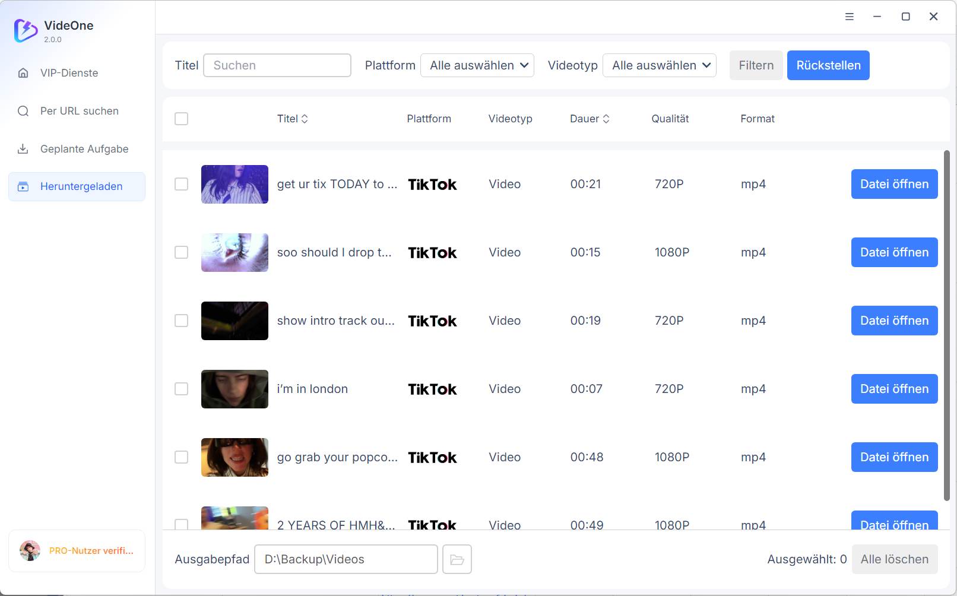The image size is (957, 596).
Task: Click thumbnail of 'show intro track' video
Action: 235,321
